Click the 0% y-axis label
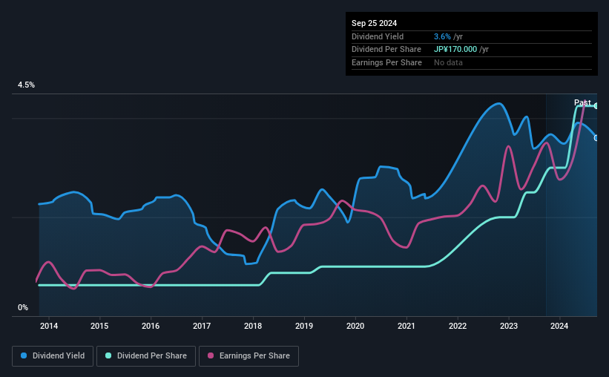 pyautogui.click(x=23, y=307)
